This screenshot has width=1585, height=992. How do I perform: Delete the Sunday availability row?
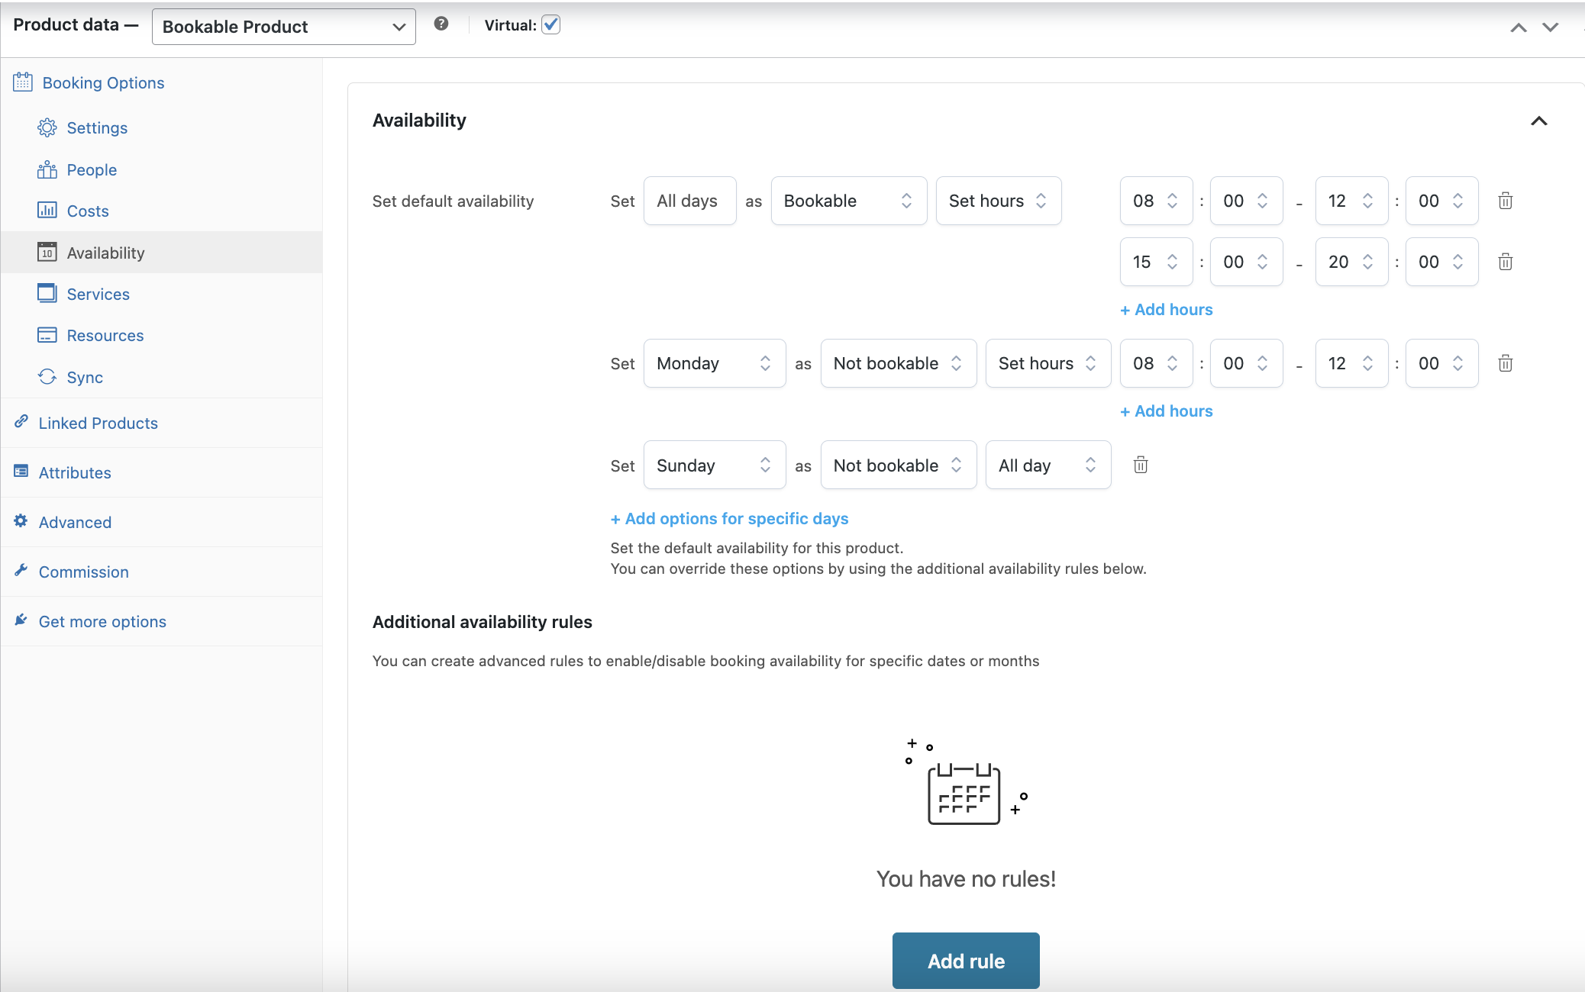[1141, 465]
